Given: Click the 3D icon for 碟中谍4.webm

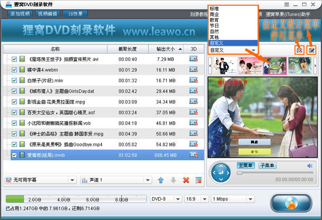Looking at the screenshot, I should 194,69.
